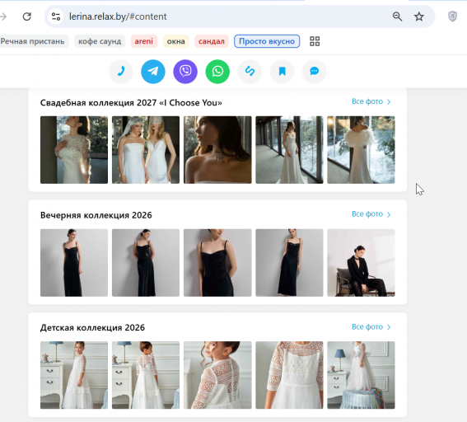Open first children's collection white dress photo
467x422 pixels.
tap(74, 375)
